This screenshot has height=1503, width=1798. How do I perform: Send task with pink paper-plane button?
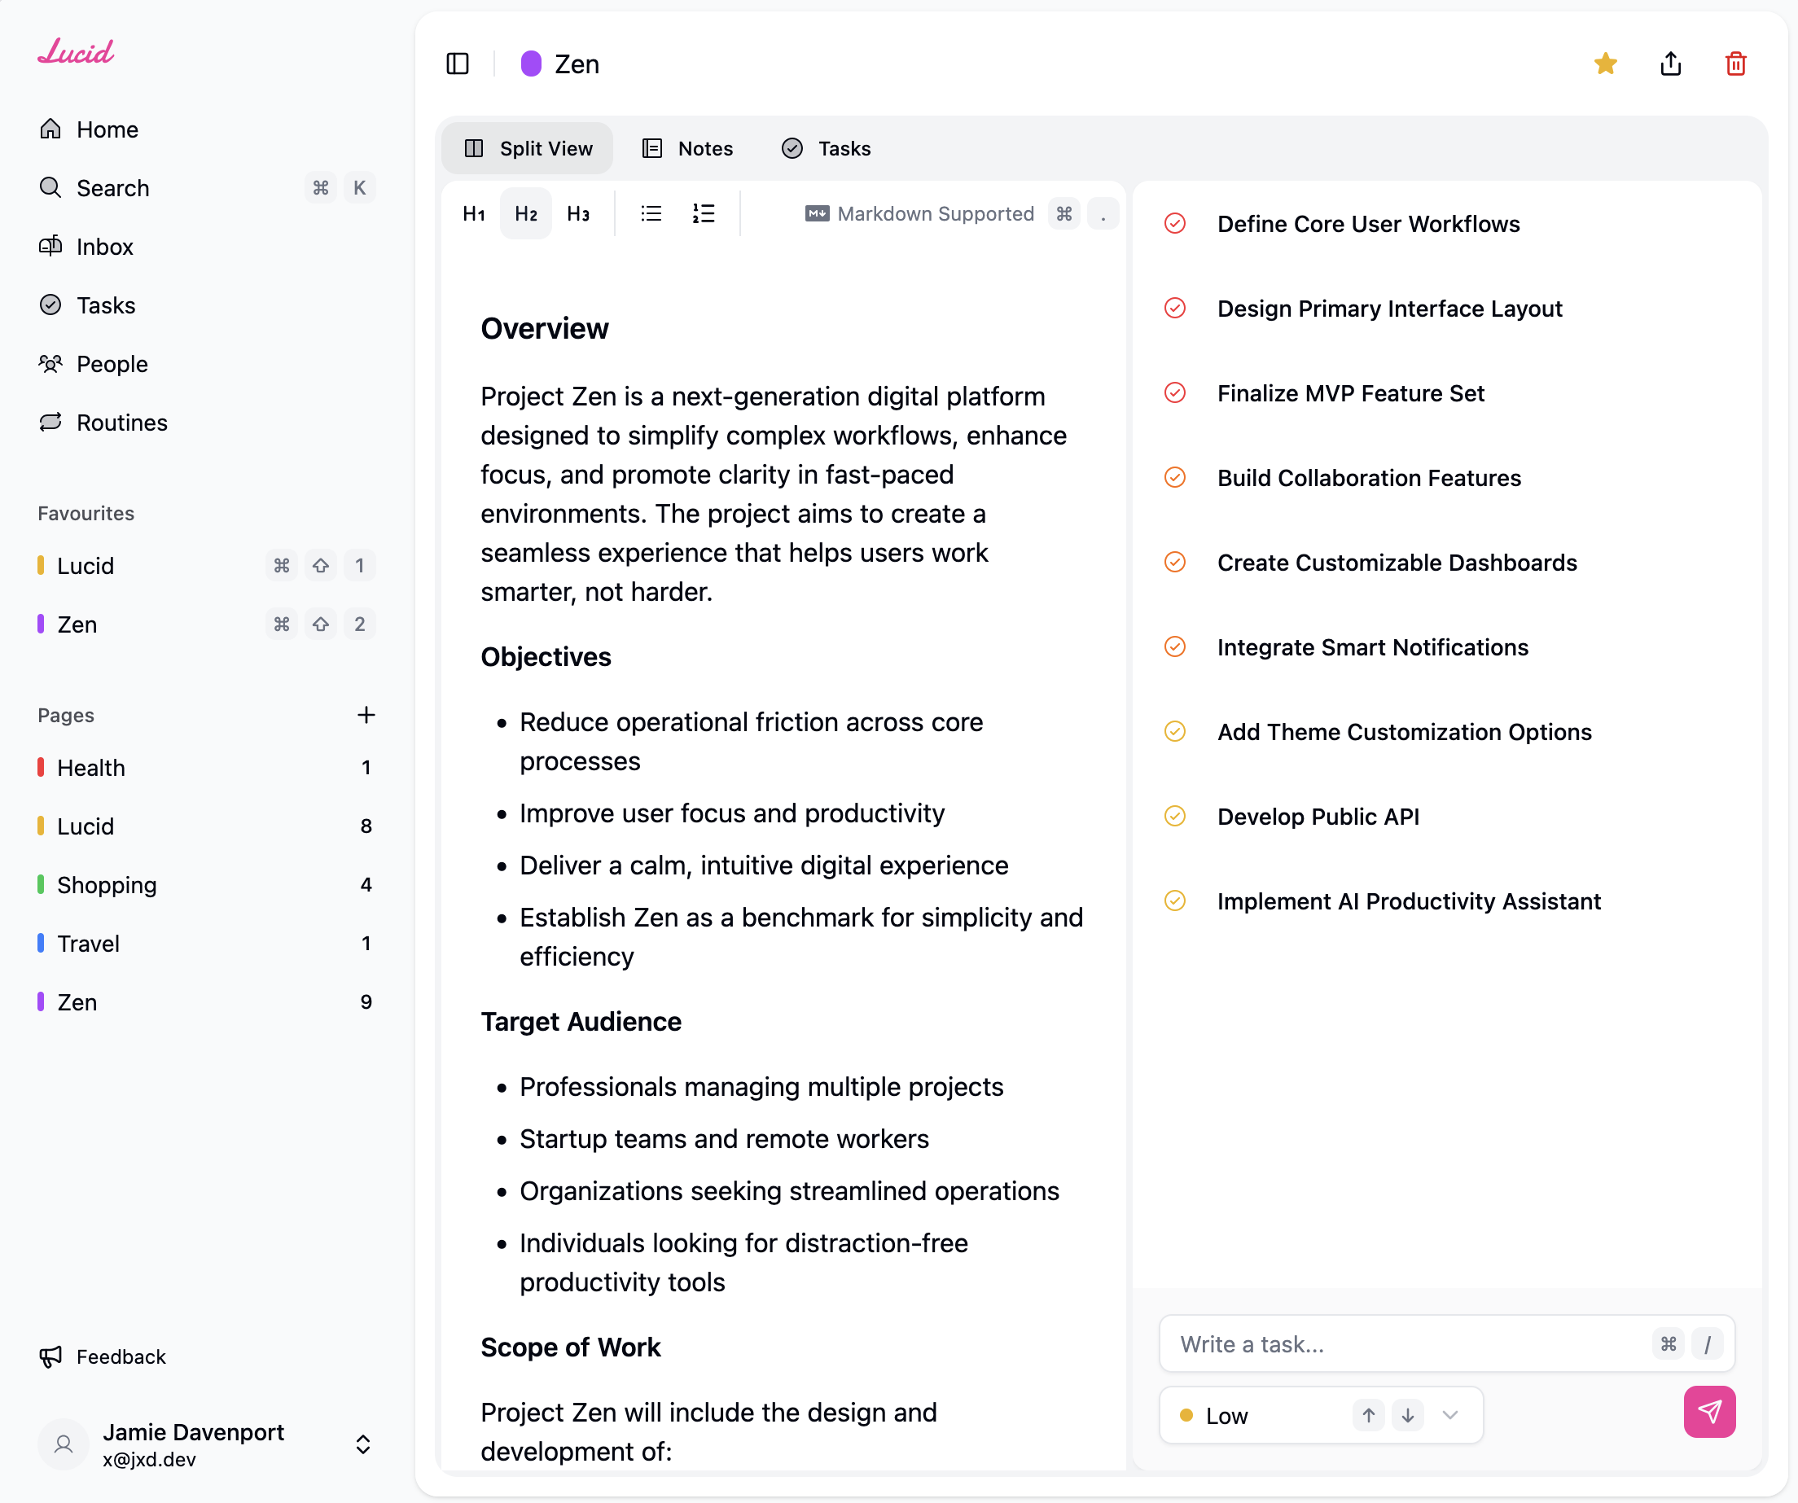[x=1709, y=1413]
